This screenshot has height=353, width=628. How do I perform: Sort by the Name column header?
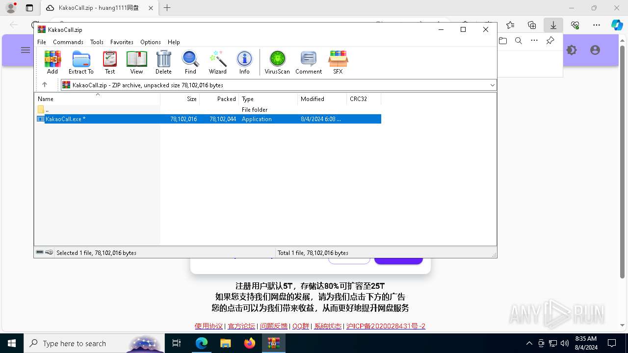[x=97, y=99]
